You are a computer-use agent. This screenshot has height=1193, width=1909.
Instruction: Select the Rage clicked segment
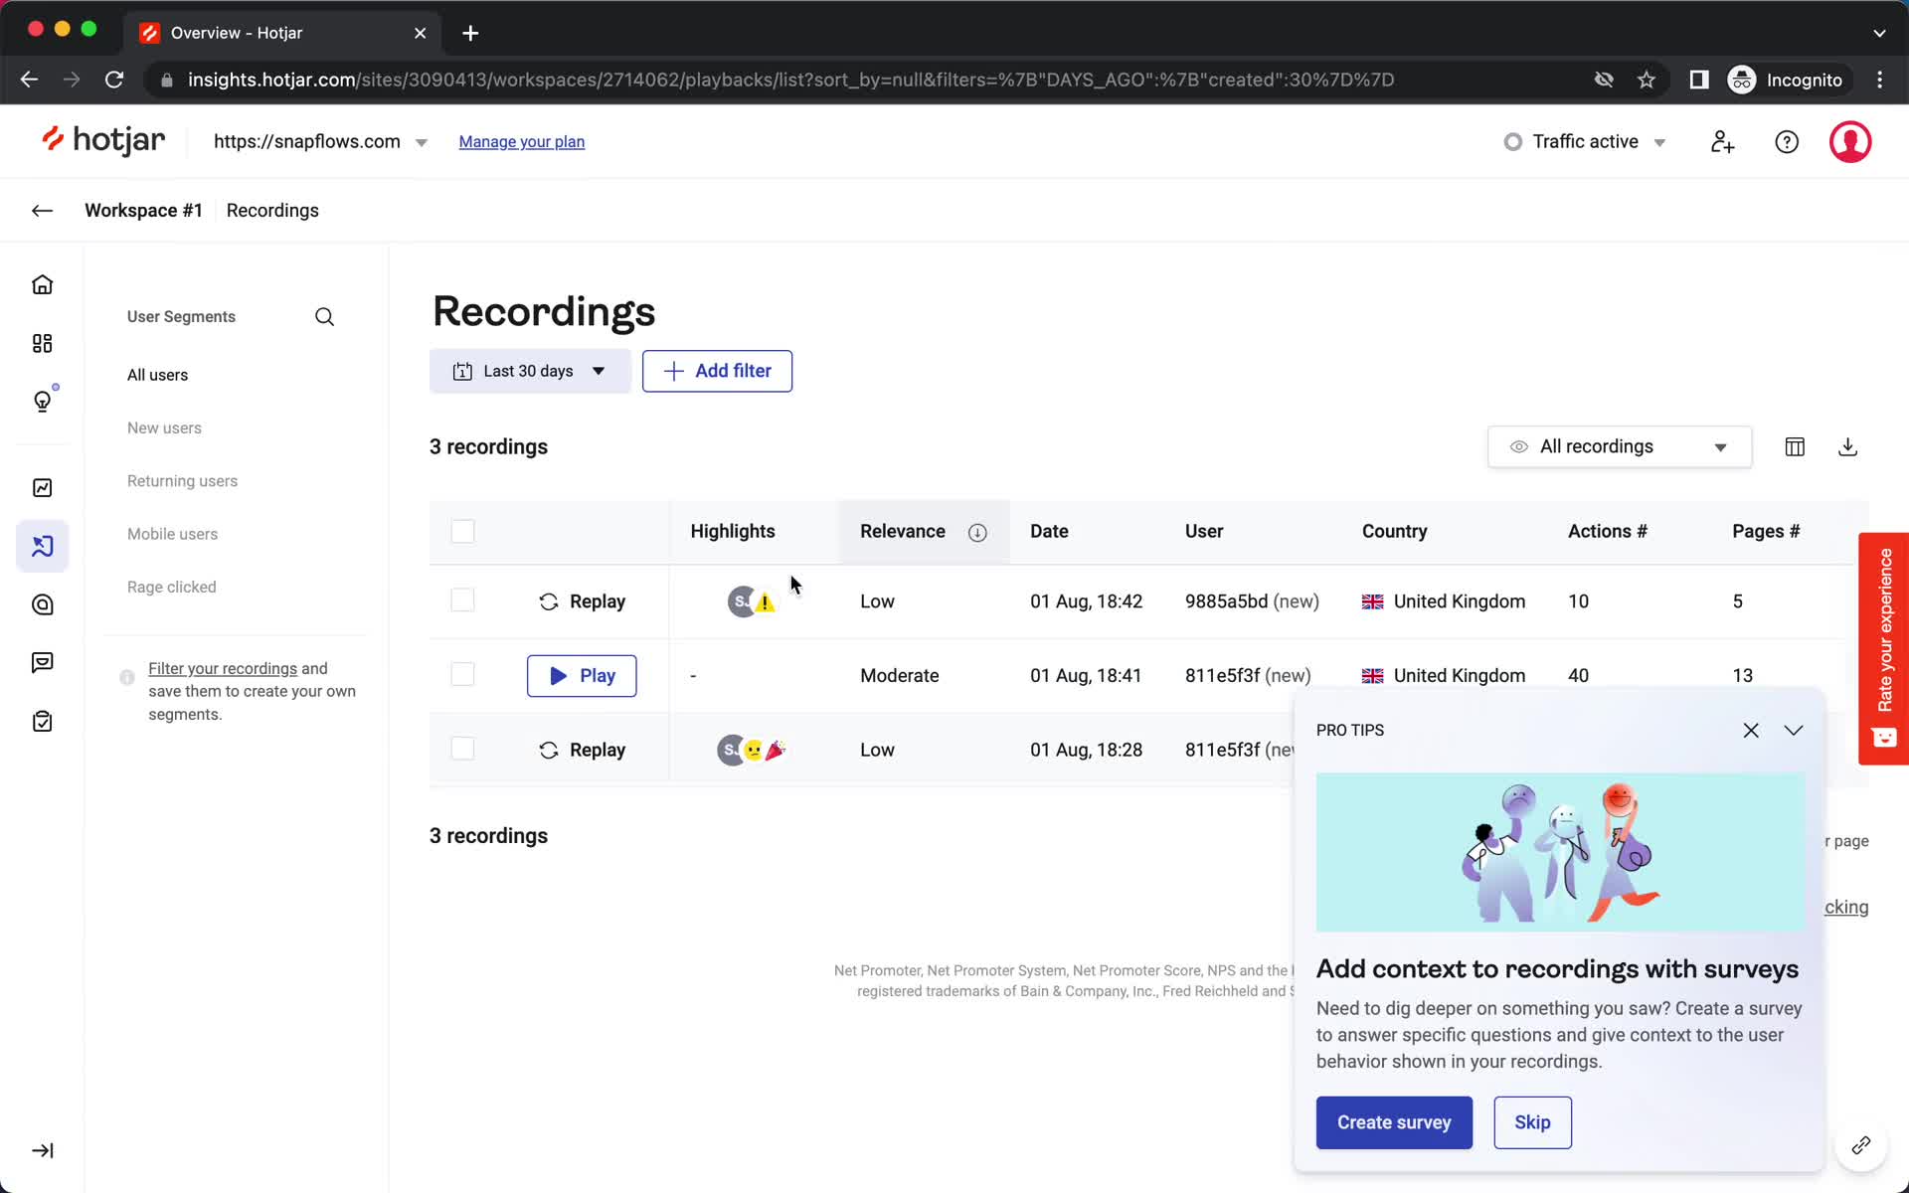170,586
